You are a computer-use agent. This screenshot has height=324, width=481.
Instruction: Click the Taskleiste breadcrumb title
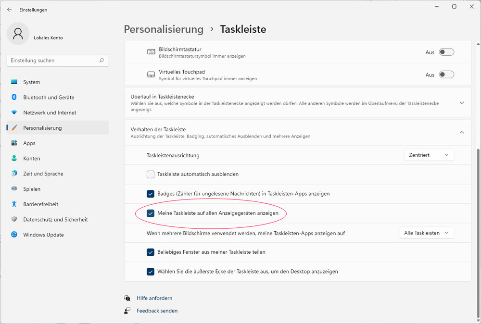(x=243, y=29)
